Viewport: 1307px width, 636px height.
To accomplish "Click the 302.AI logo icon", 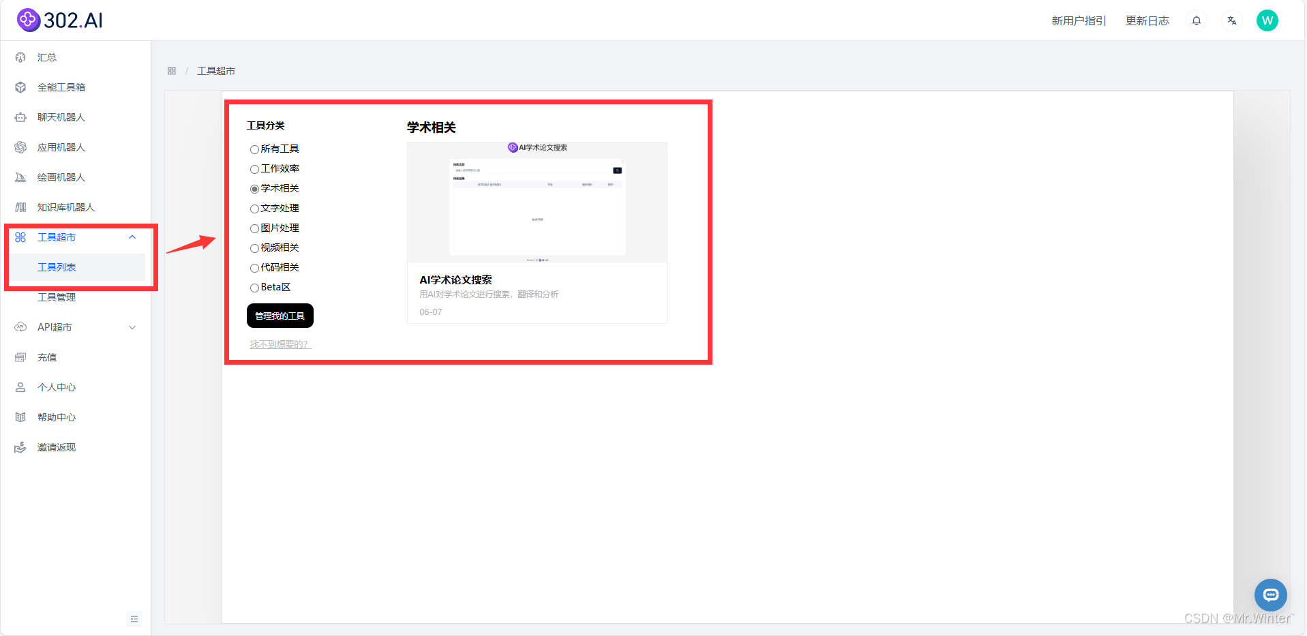I will 29,20.
